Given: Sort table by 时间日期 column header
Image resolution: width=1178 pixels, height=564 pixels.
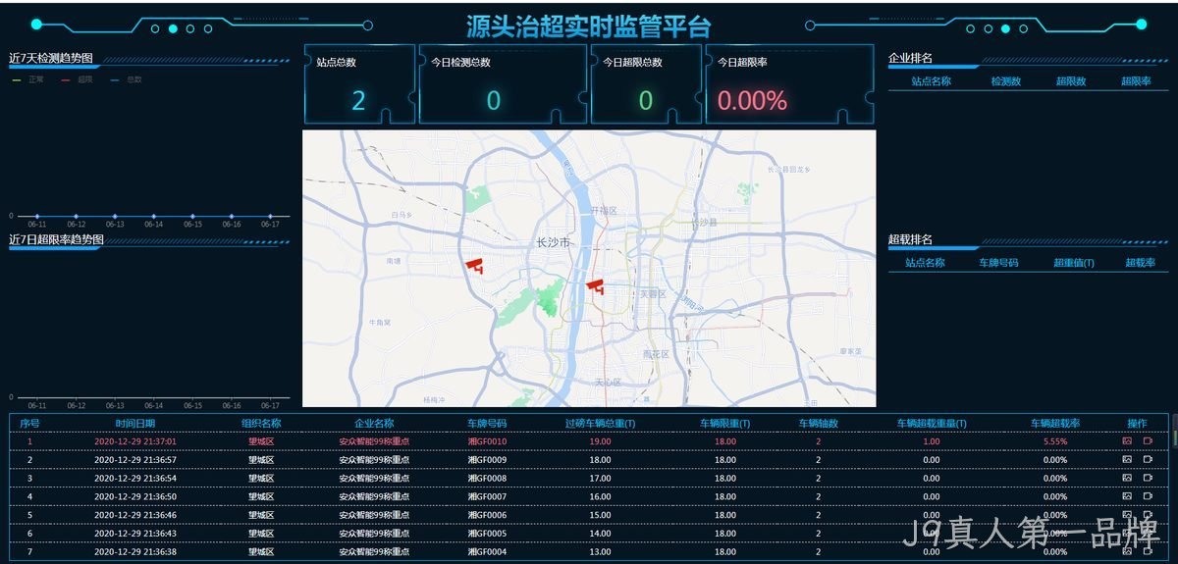Looking at the screenshot, I should (x=135, y=424).
